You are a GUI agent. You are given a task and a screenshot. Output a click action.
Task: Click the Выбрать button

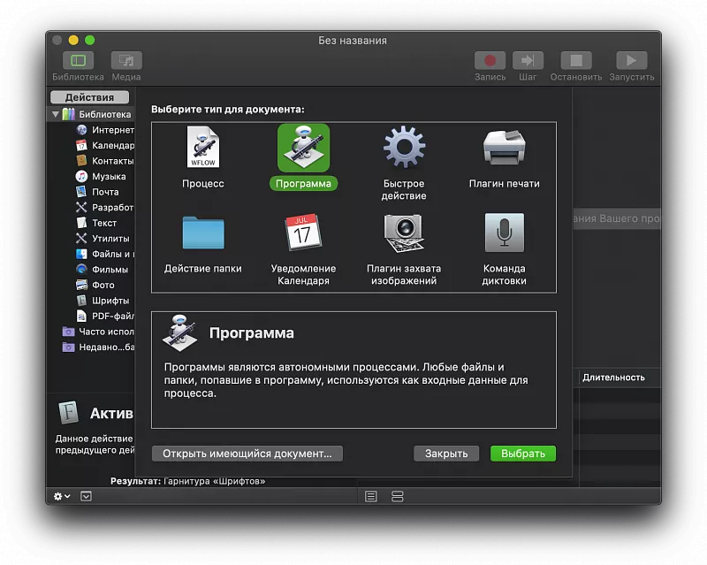523,454
